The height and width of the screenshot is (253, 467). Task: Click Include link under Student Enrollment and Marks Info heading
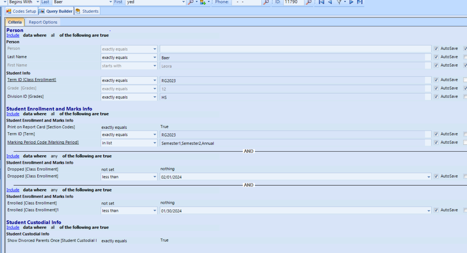click(13, 114)
